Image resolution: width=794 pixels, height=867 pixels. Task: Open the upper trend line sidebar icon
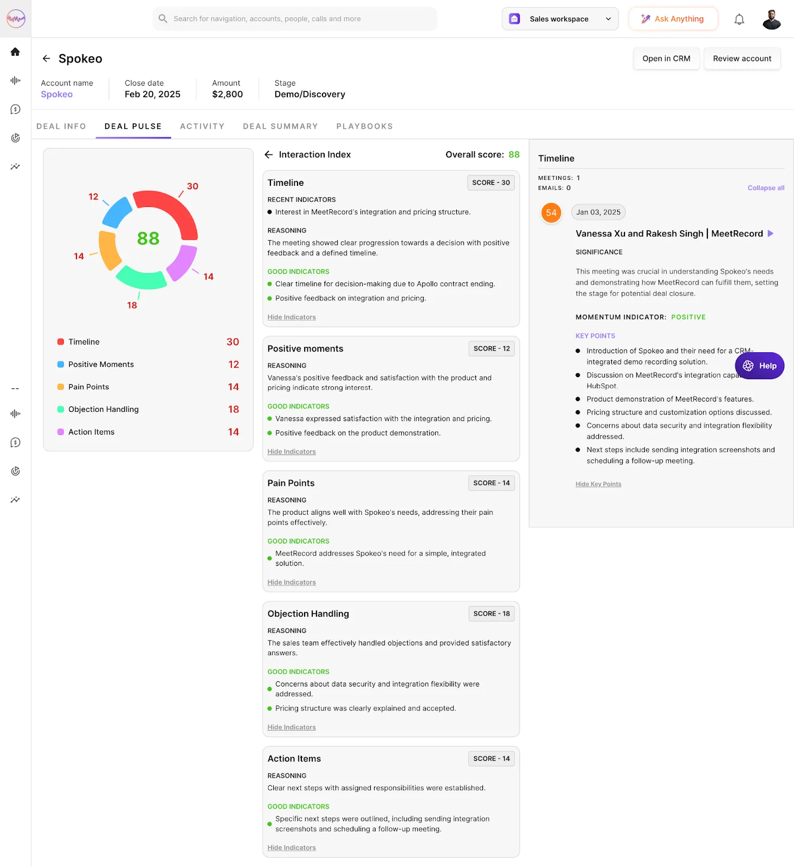tap(15, 166)
